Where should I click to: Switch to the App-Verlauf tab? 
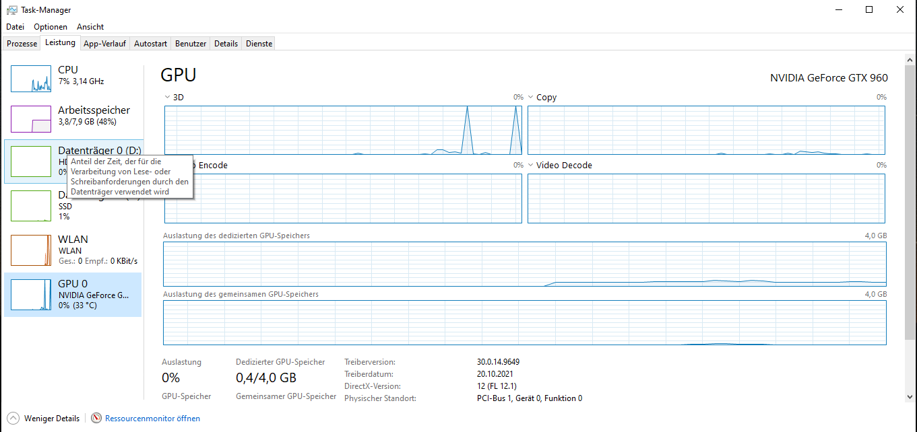(x=104, y=44)
